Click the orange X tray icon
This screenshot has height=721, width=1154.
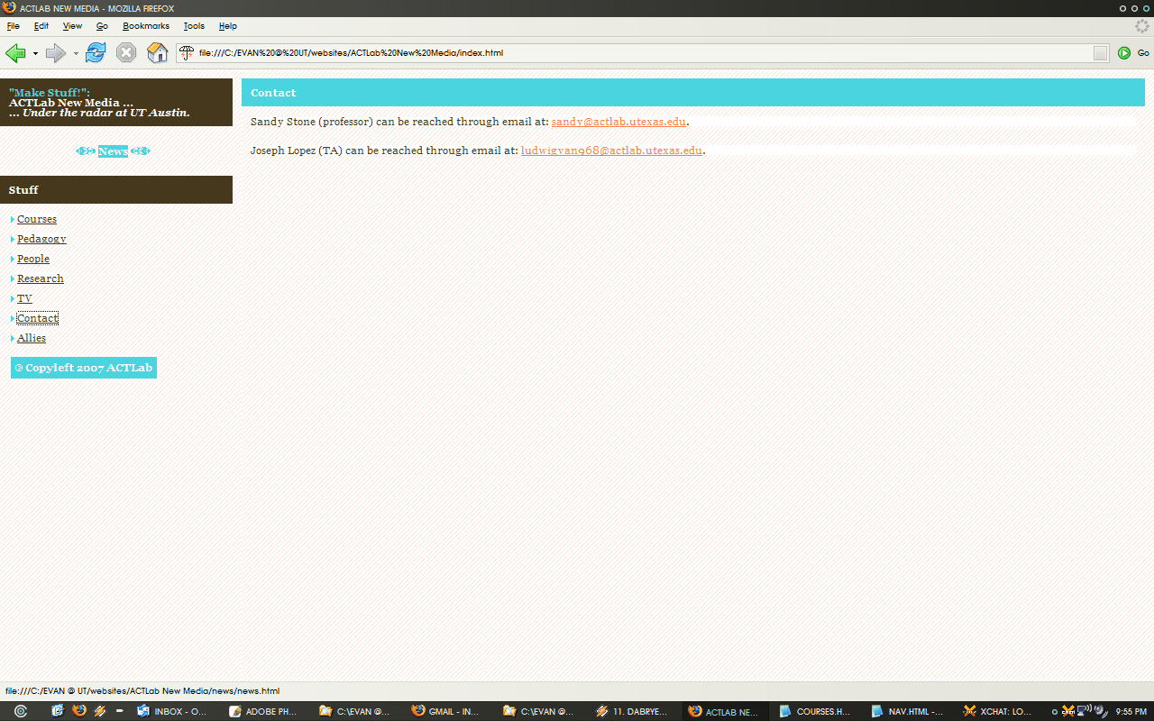[1068, 711]
